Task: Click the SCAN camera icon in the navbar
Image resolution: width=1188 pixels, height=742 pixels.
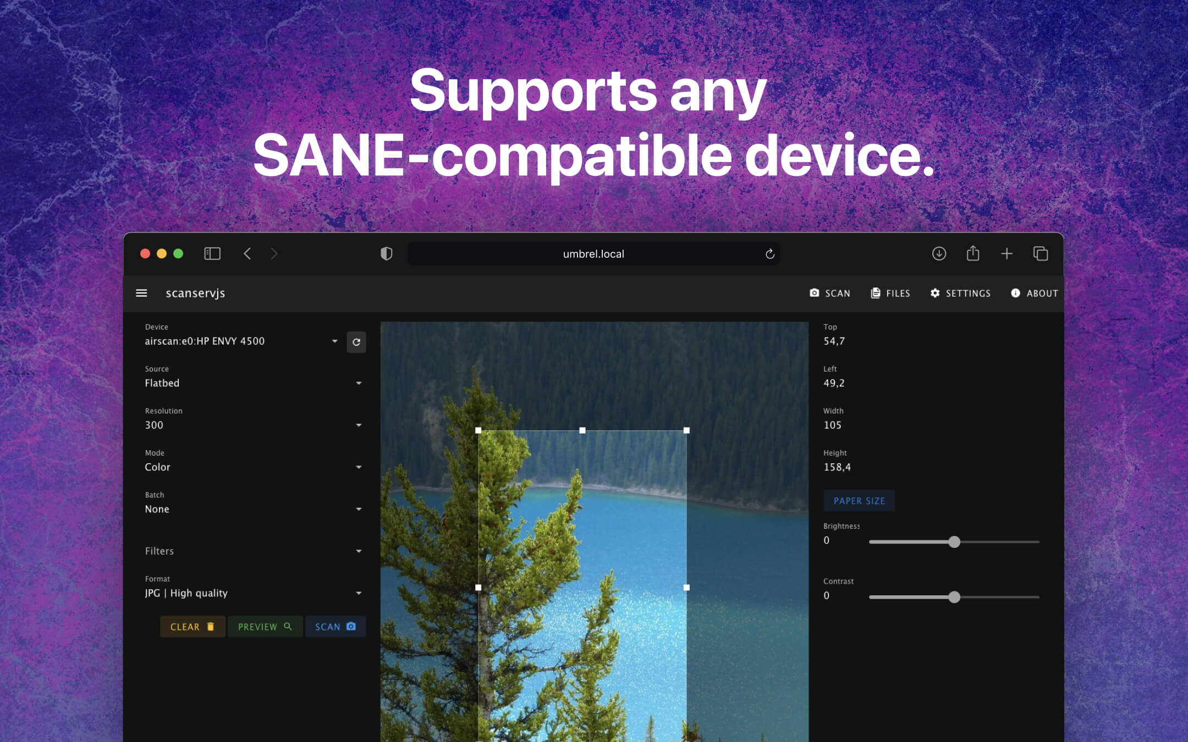Action: 815,293
